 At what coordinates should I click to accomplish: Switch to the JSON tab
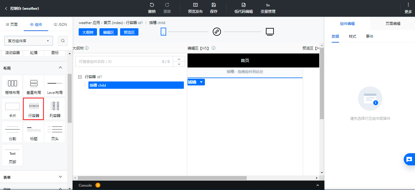60,24
